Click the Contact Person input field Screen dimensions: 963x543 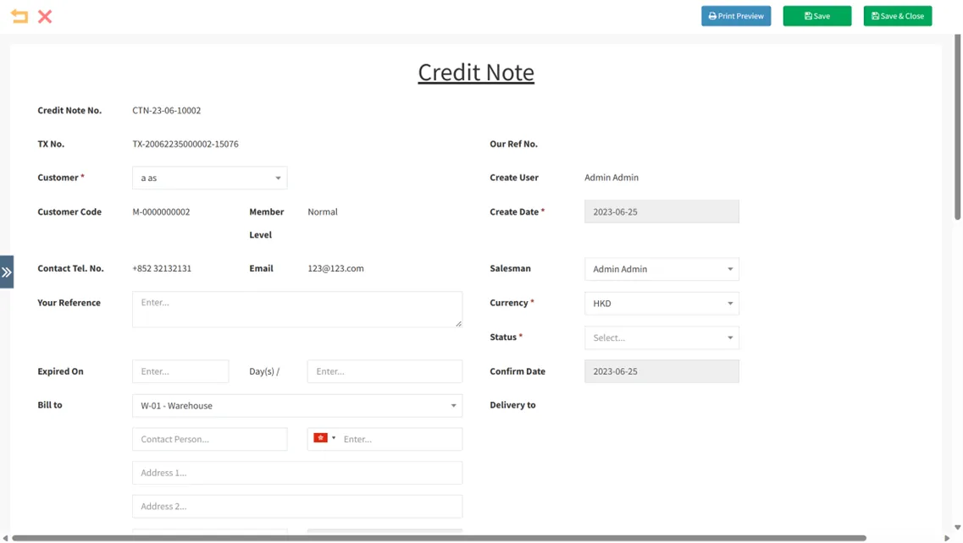click(209, 439)
